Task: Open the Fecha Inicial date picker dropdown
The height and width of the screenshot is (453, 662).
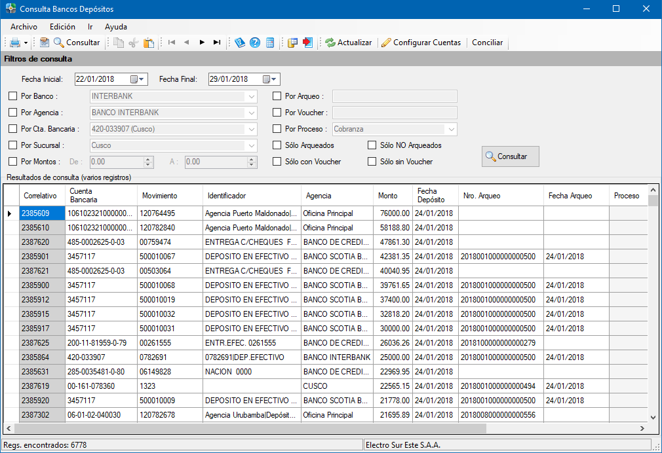Action: pos(138,79)
